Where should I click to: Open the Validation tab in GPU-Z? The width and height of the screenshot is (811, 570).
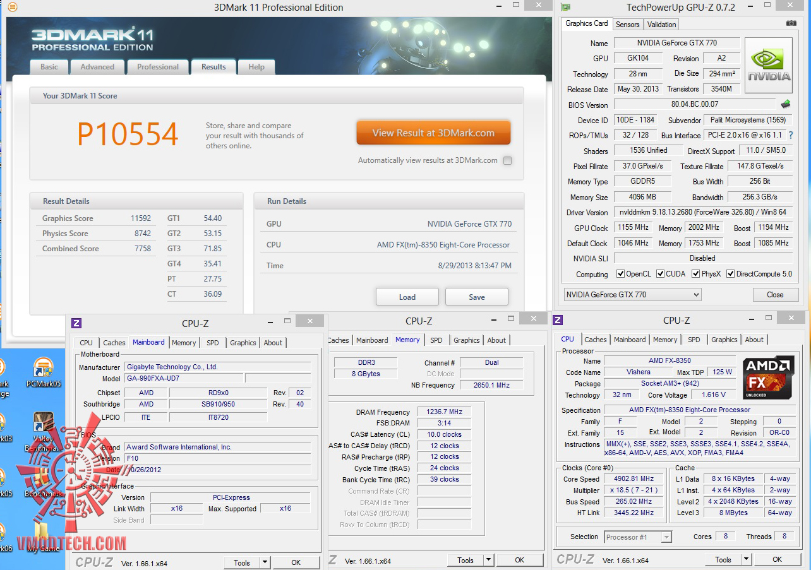pyautogui.click(x=662, y=25)
